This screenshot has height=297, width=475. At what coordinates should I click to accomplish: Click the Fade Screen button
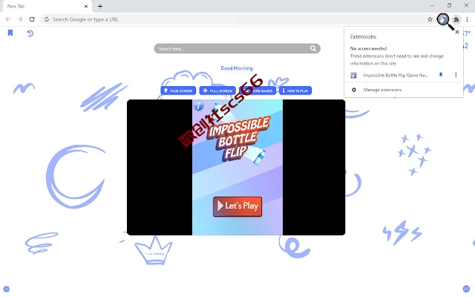tap(178, 91)
